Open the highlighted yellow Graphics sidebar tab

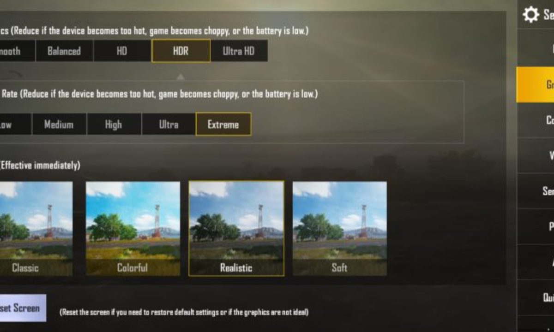(535, 84)
